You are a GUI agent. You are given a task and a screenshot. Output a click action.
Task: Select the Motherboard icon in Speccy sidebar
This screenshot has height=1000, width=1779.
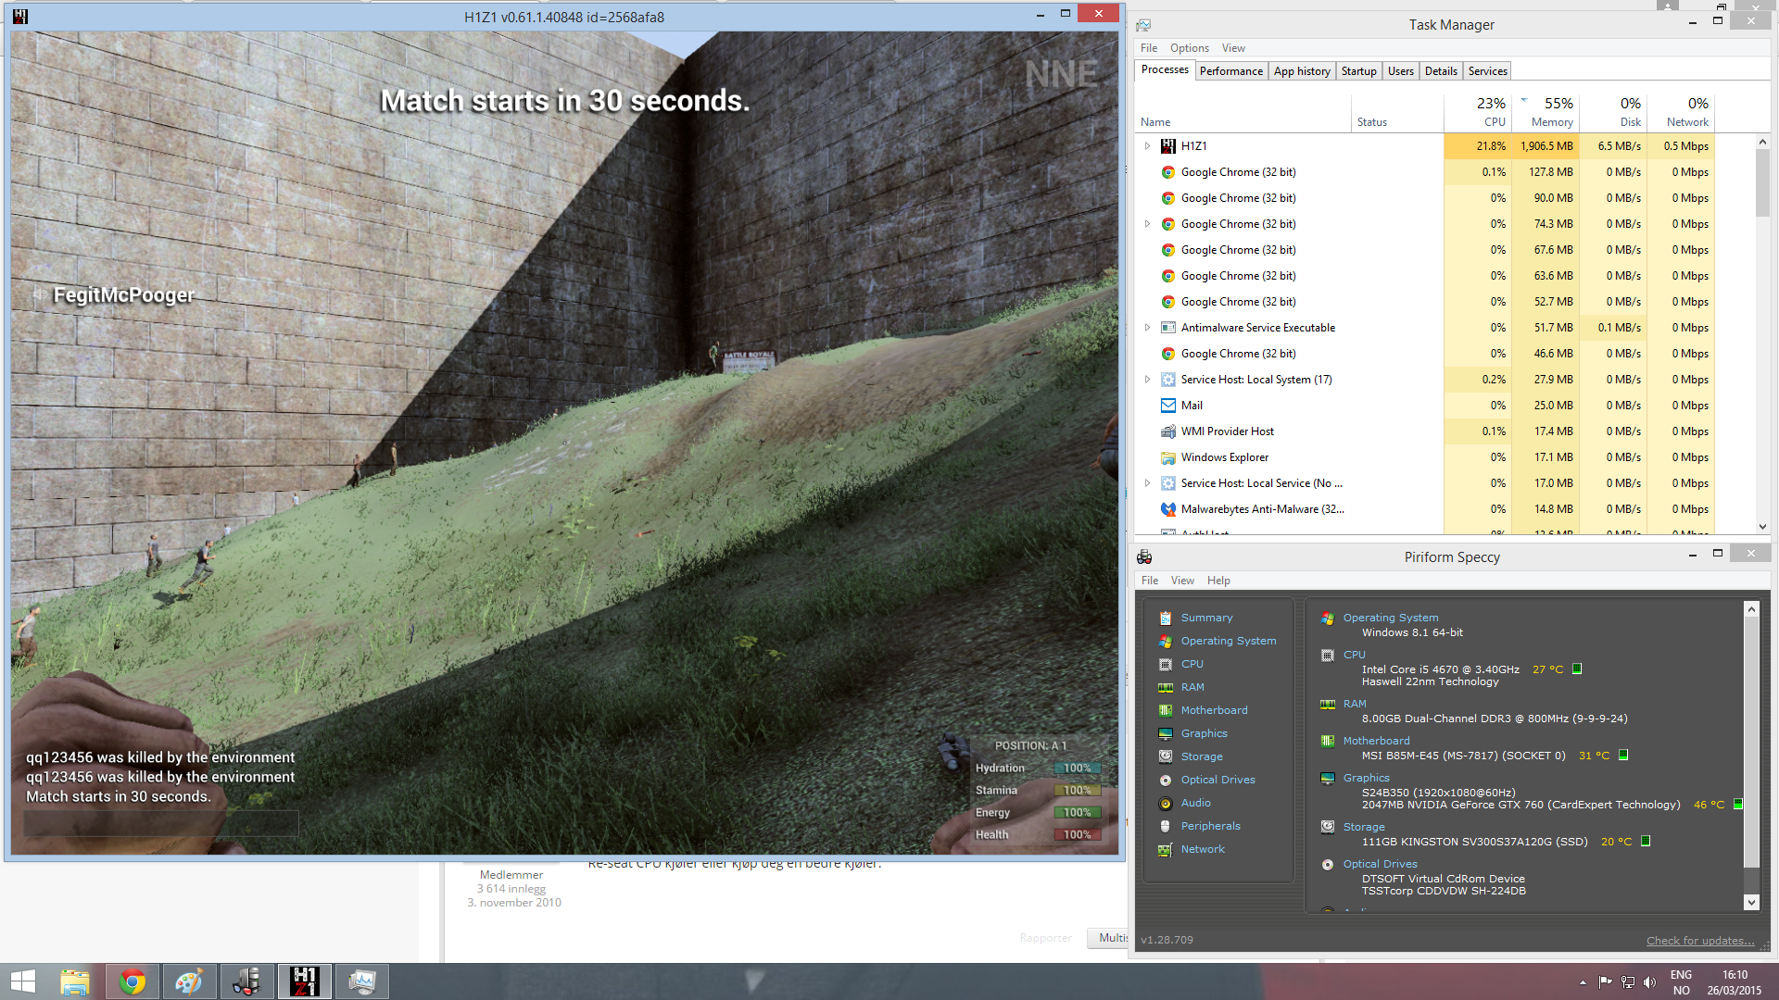(x=1166, y=710)
